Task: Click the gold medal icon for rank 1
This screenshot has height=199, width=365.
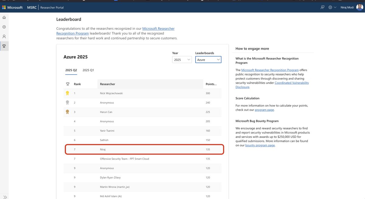Action: [x=68, y=93]
